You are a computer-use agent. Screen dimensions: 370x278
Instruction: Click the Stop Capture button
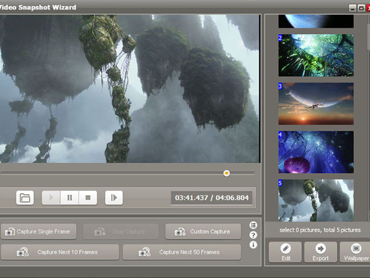pyautogui.click(x=121, y=231)
